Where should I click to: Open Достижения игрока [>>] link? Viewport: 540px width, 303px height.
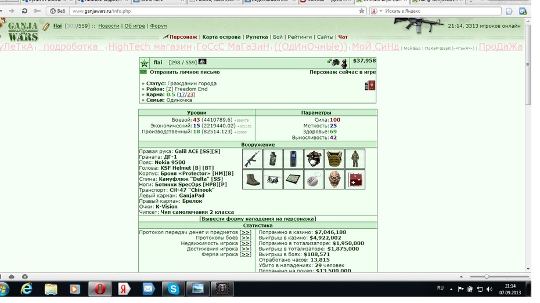245,249
